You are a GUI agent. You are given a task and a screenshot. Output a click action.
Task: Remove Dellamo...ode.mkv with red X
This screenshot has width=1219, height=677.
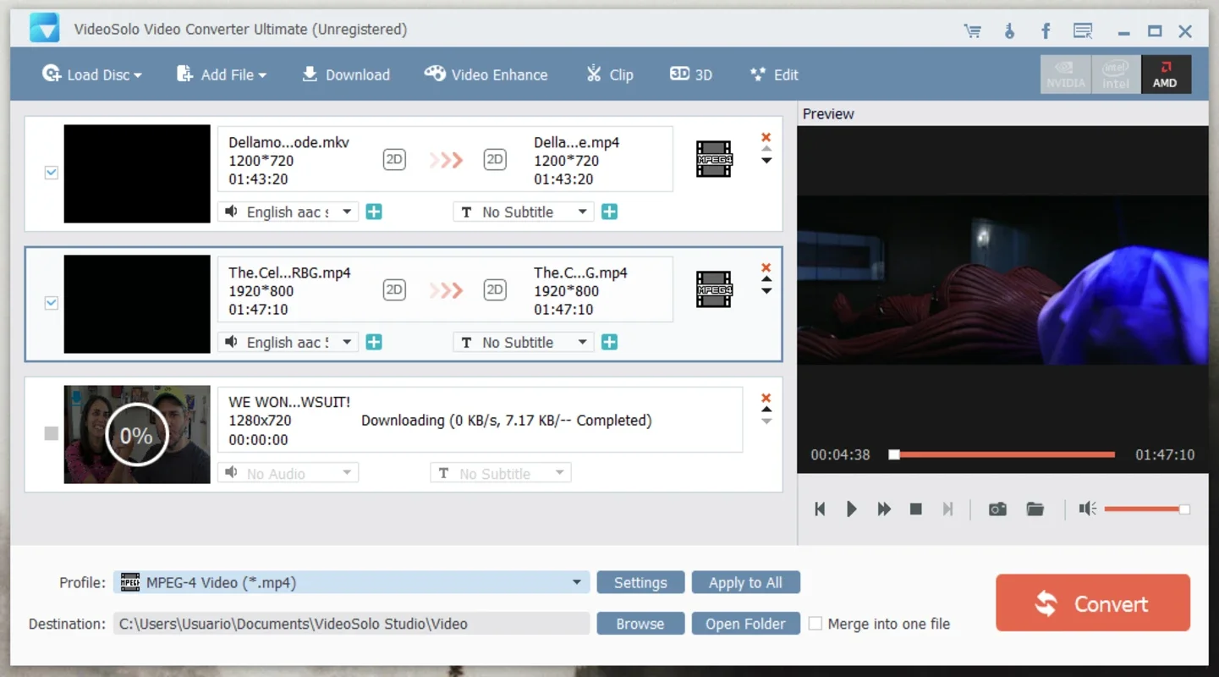pyautogui.click(x=766, y=137)
